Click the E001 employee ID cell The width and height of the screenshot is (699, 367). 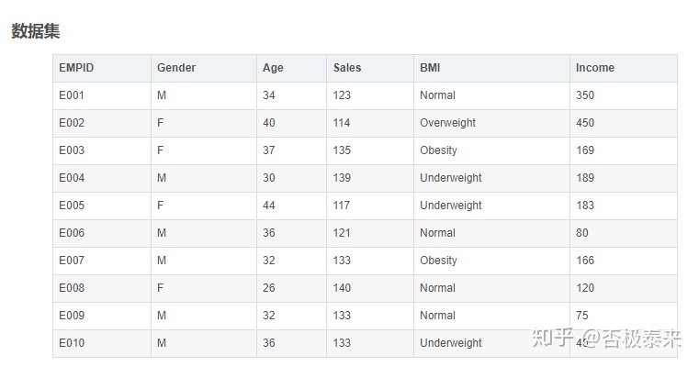pos(72,95)
